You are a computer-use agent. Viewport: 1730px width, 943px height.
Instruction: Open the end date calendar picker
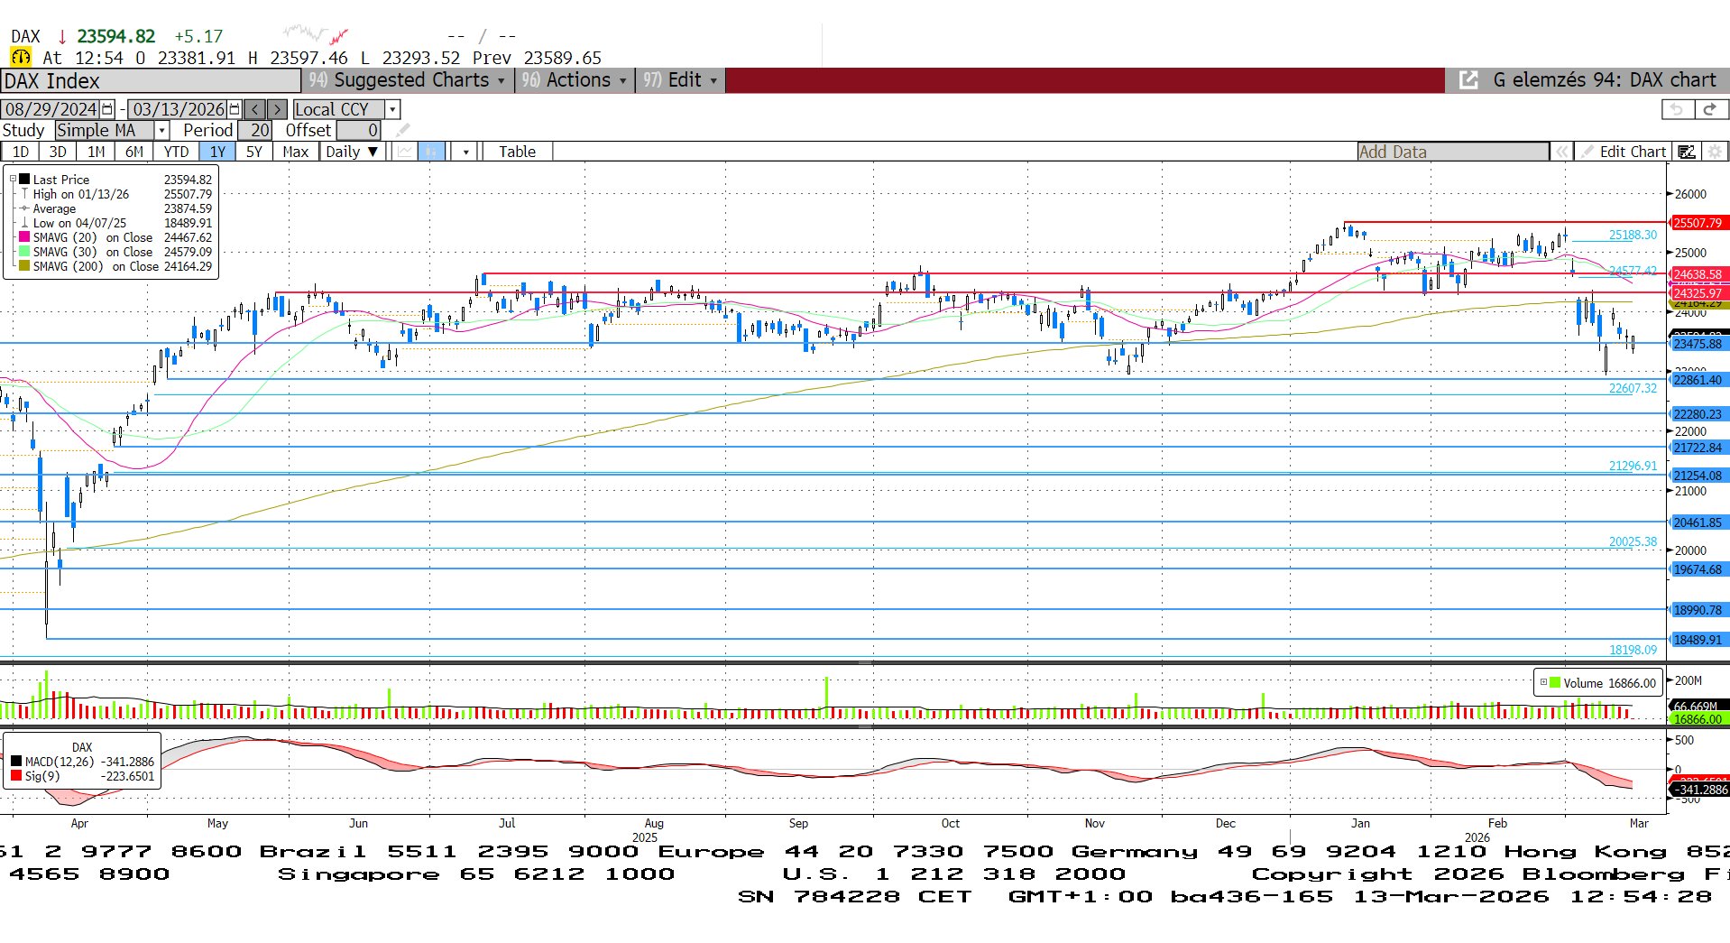click(x=235, y=109)
